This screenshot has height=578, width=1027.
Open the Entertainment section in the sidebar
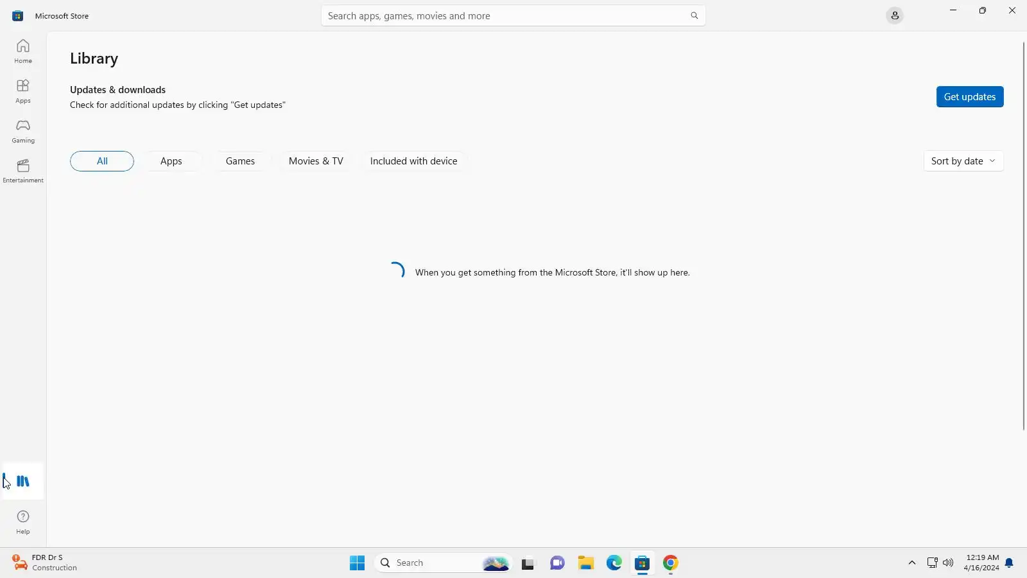(x=23, y=171)
